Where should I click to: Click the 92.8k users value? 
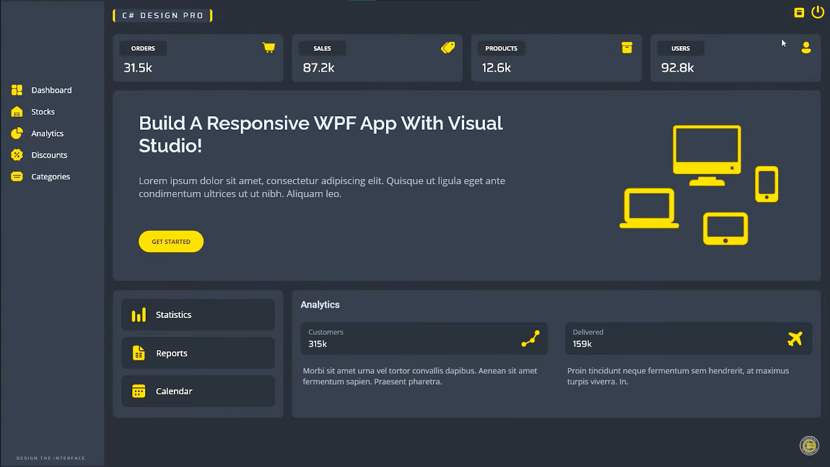click(x=677, y=67)
